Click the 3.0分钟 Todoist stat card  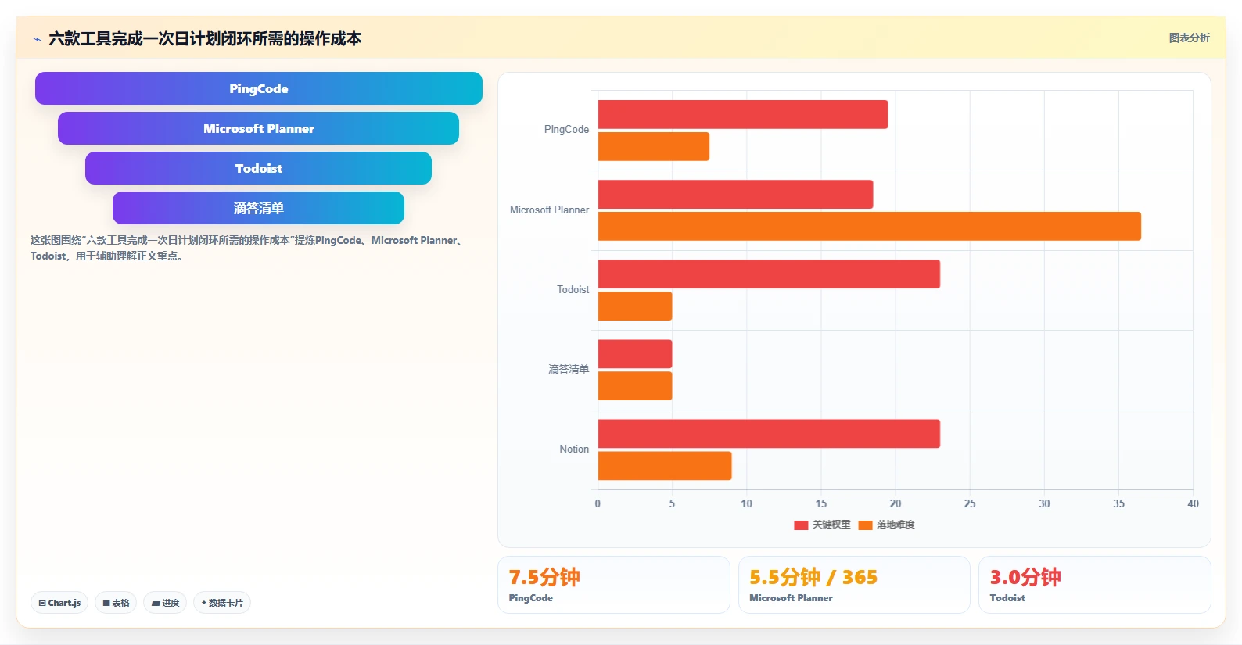(x=1095, y=585)
